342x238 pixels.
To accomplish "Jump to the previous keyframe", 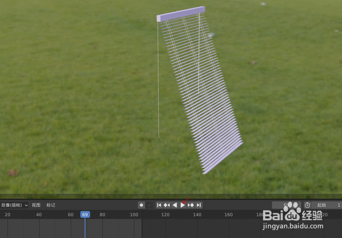I will click(x=167, y=205).
